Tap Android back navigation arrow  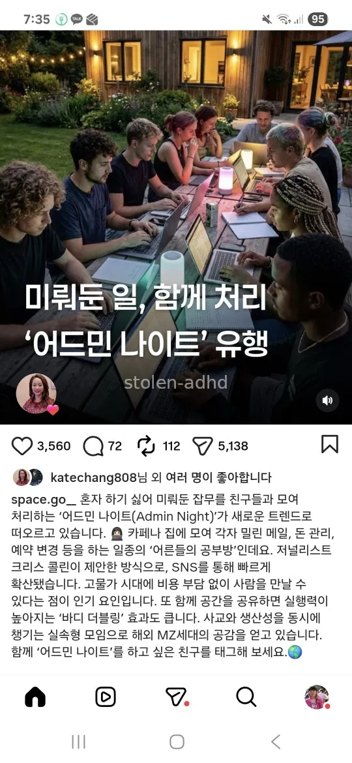click(276, 741)
